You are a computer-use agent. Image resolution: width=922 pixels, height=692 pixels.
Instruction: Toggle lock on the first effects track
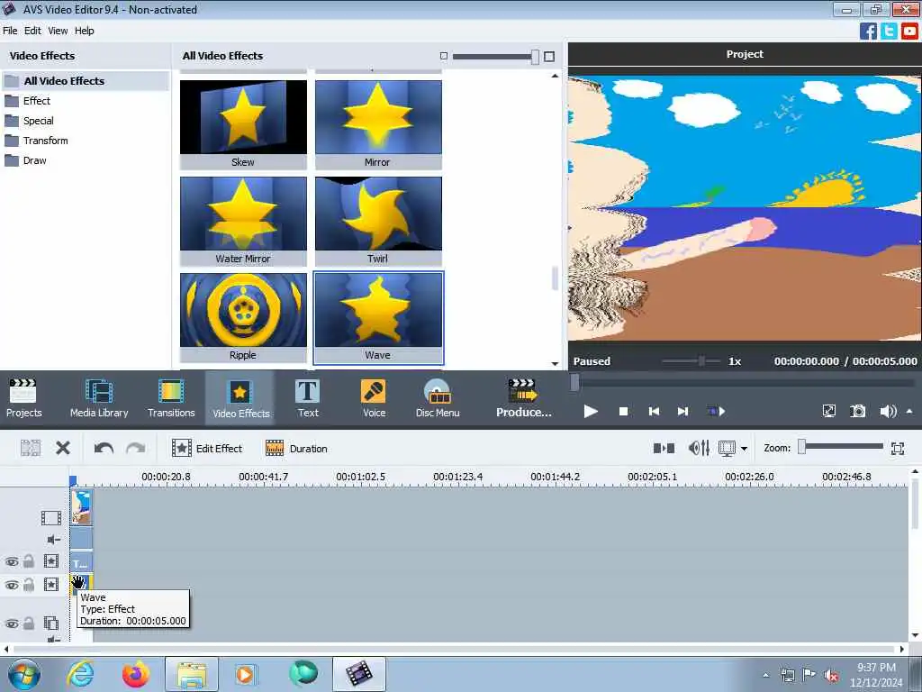pos(28,560)
